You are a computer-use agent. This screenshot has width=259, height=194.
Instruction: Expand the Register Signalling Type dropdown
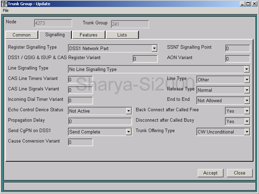pyautogui.click(x=154, y=49)
